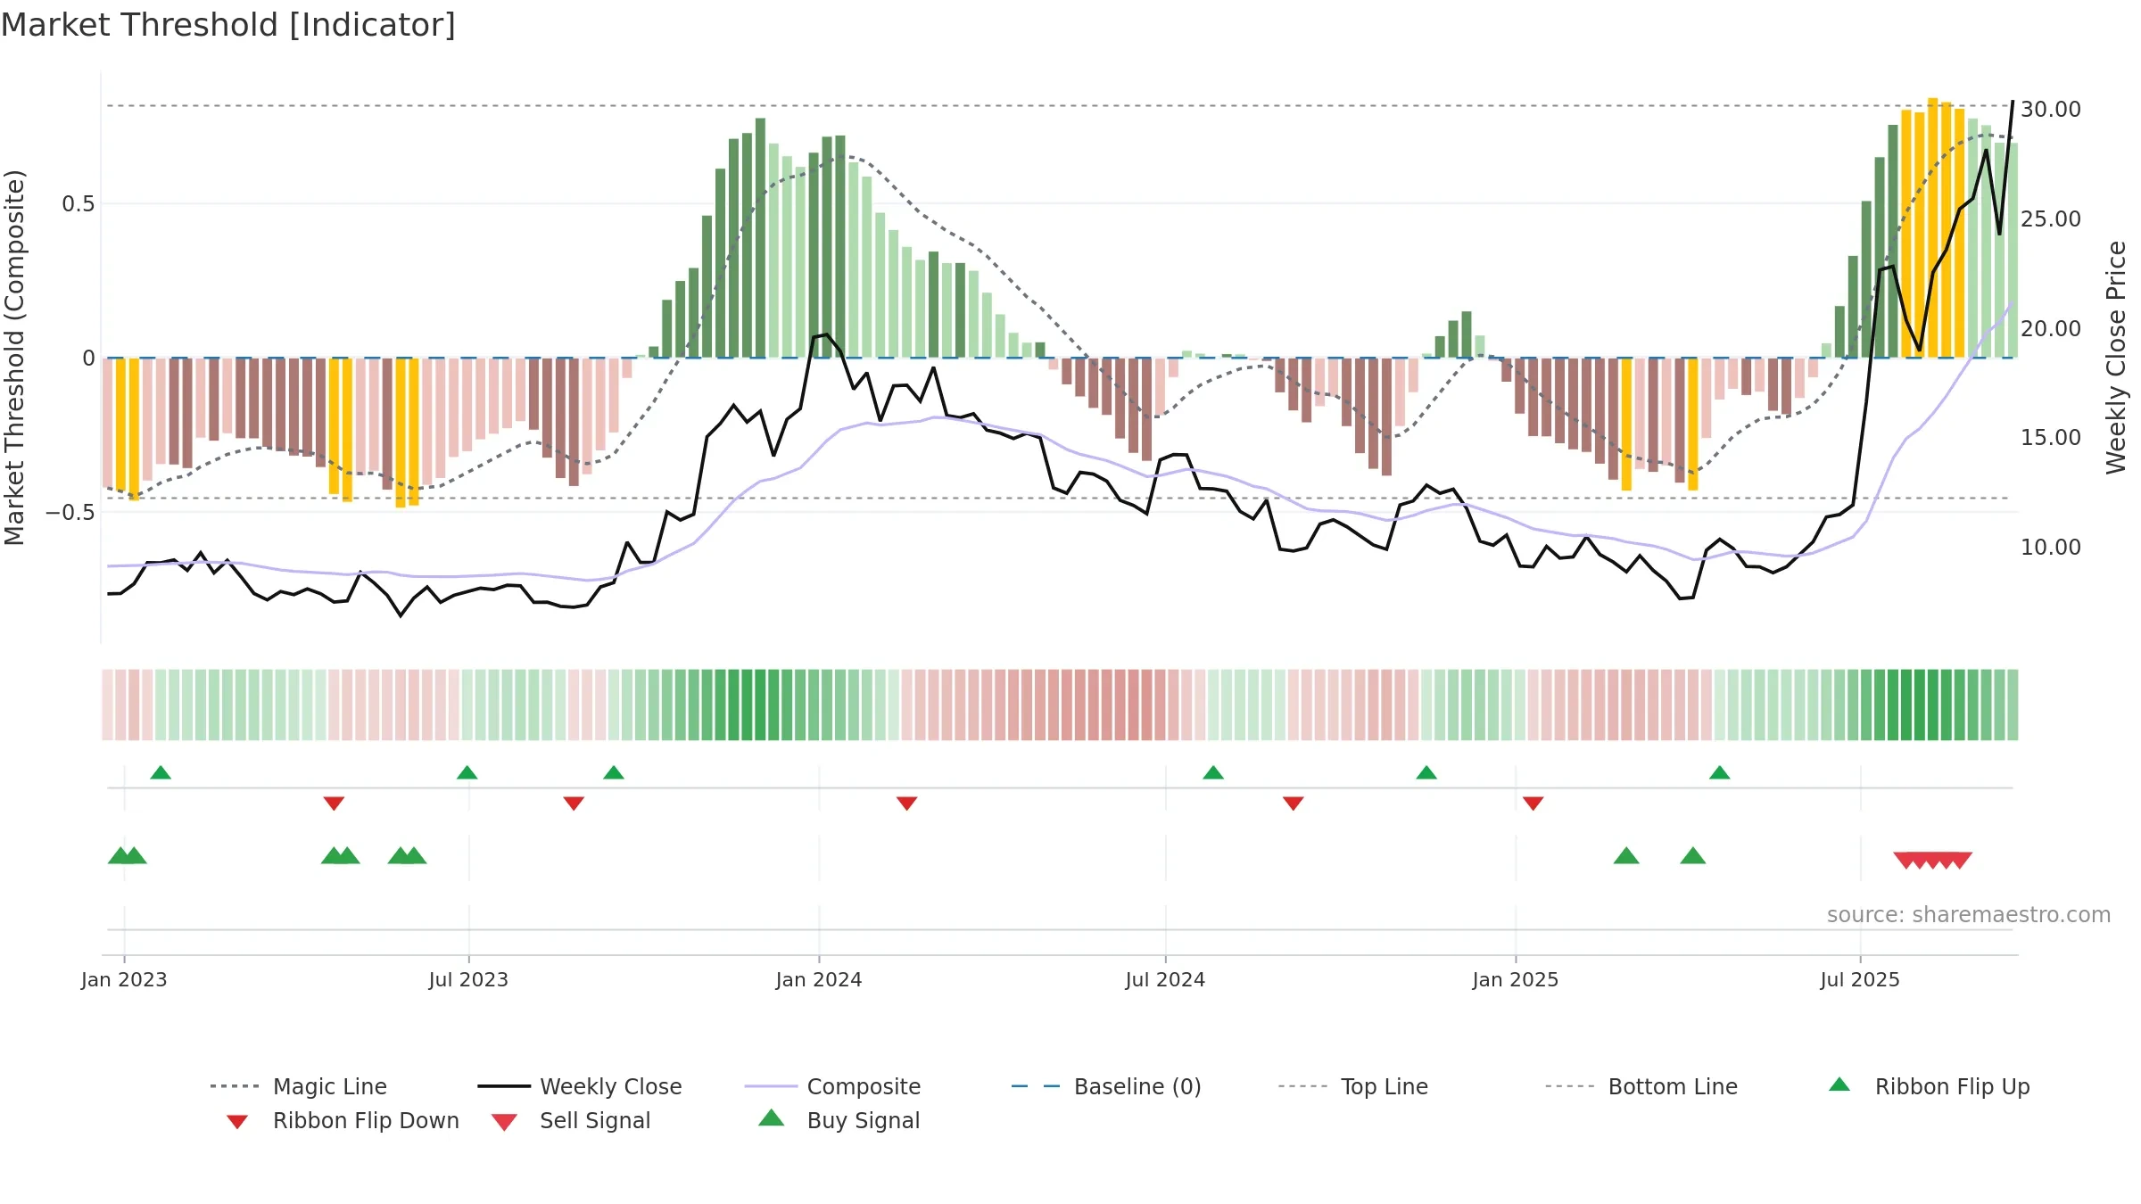
Task: Click the Weekly Close Price axis title
Action: click(x=2116, y=358)
